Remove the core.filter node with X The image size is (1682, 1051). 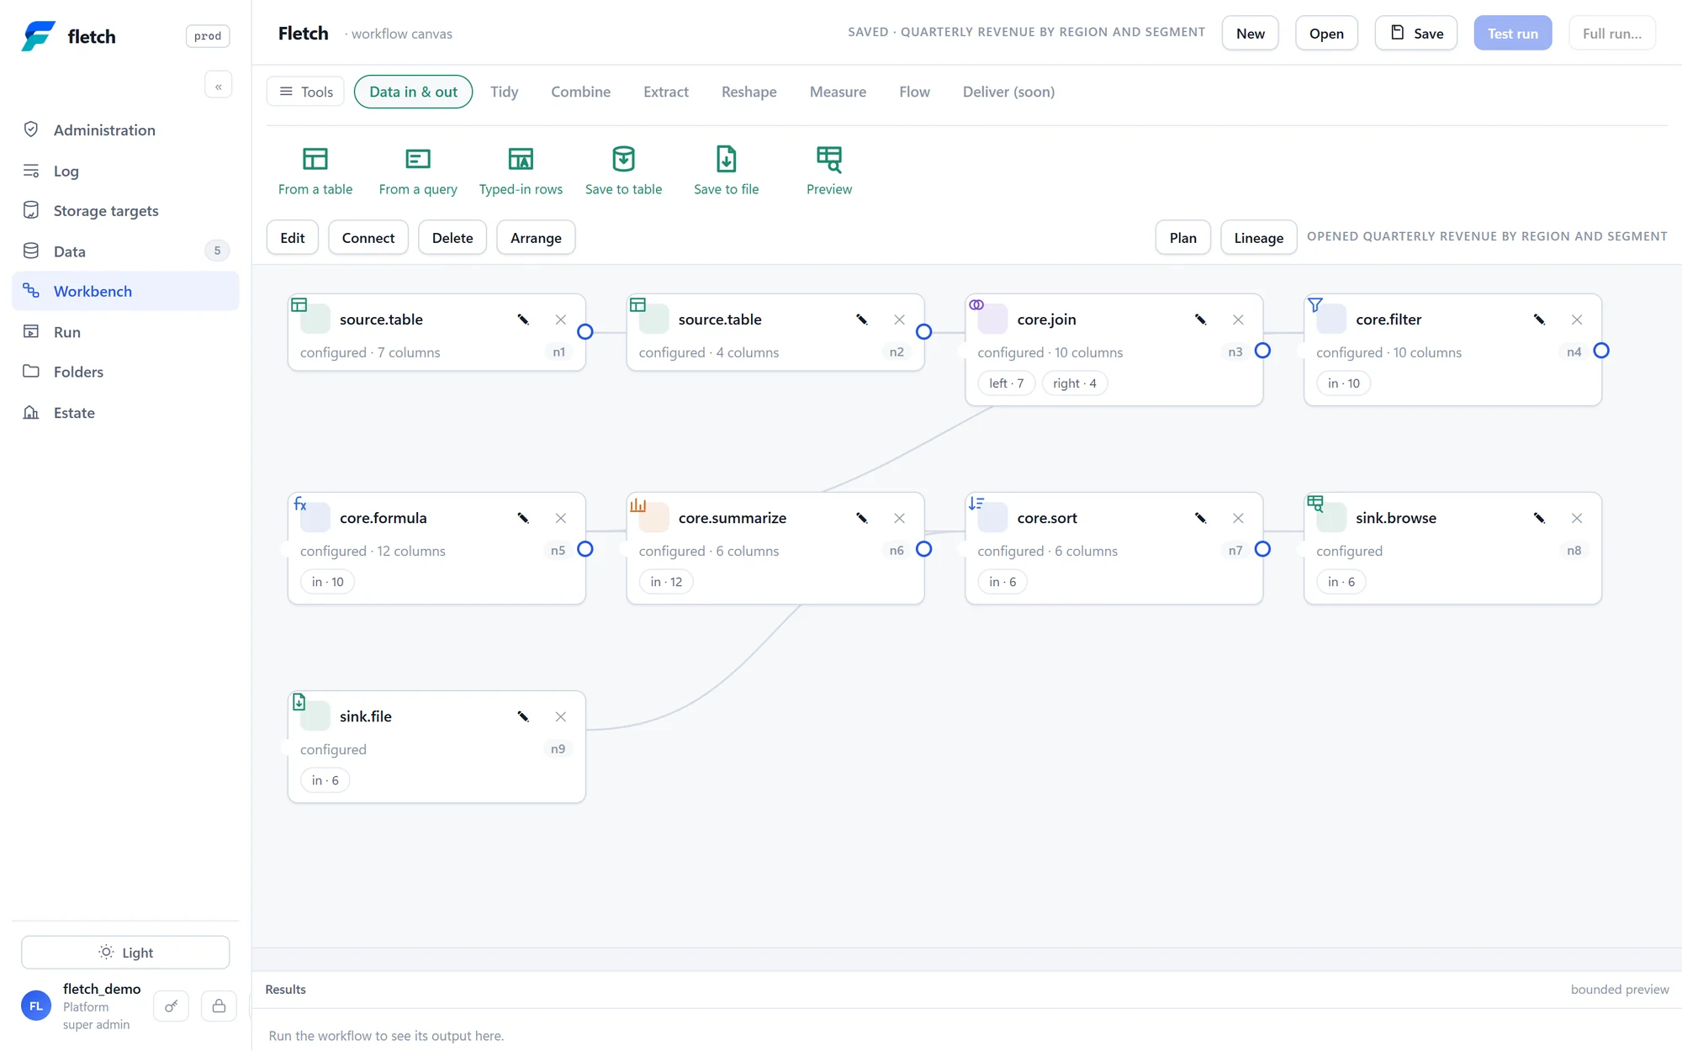[x=1577, y=320]
